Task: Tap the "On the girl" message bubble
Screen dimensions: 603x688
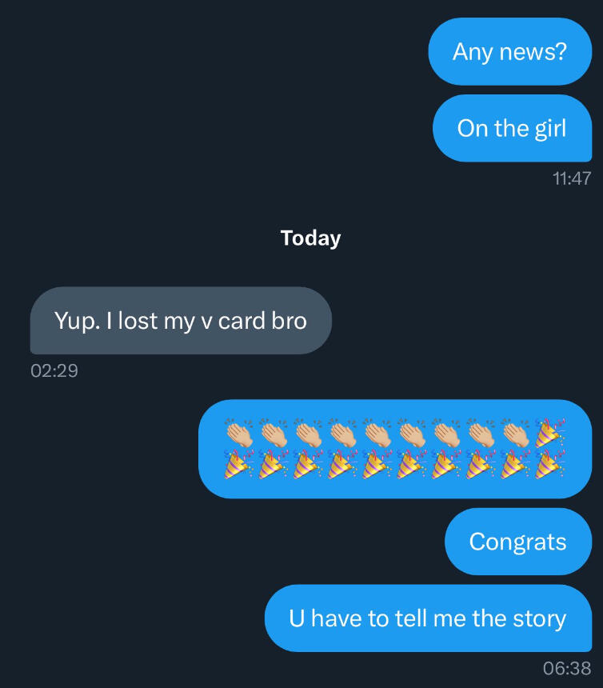Action: coord(512,128)
